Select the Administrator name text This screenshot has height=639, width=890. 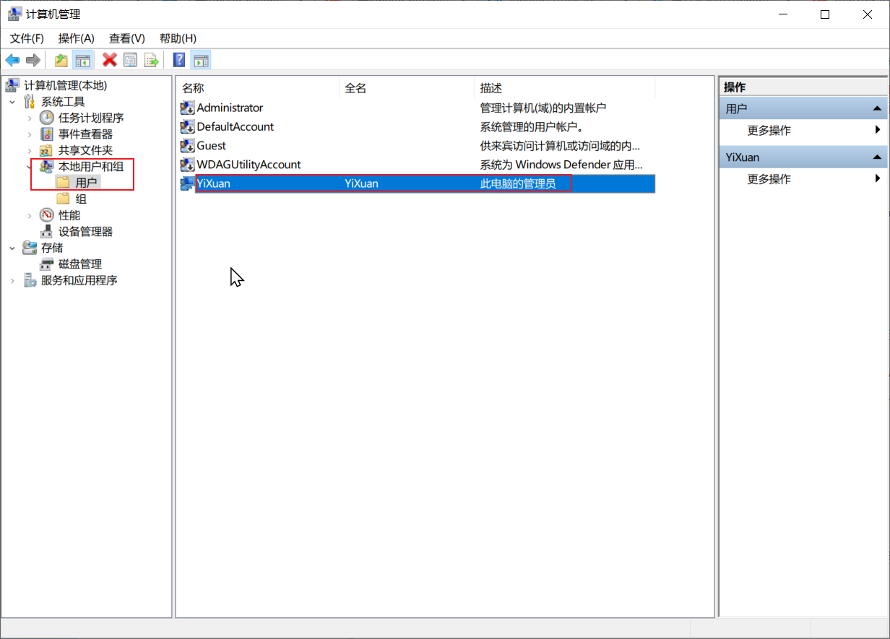pyautogui.click(x=230, y=108)
